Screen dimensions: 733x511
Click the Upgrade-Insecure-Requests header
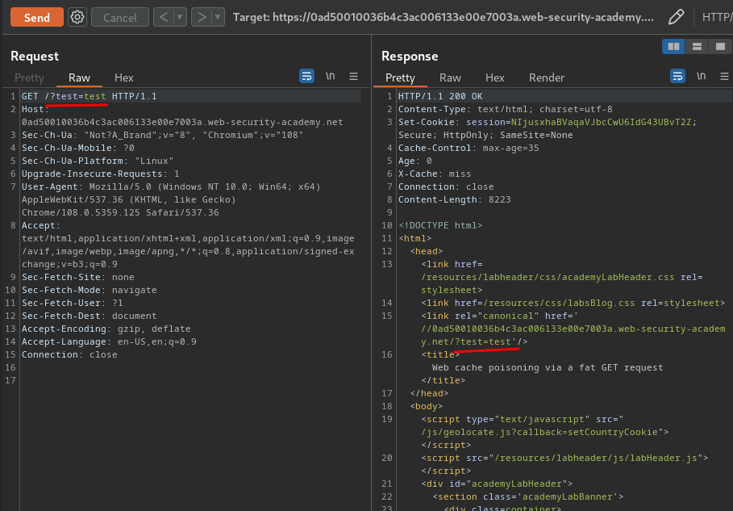point(101,174)
